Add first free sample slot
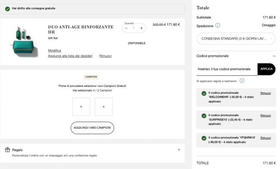Image resolution: width=280 pixels, height=169 pixels. tap(81, 107)
